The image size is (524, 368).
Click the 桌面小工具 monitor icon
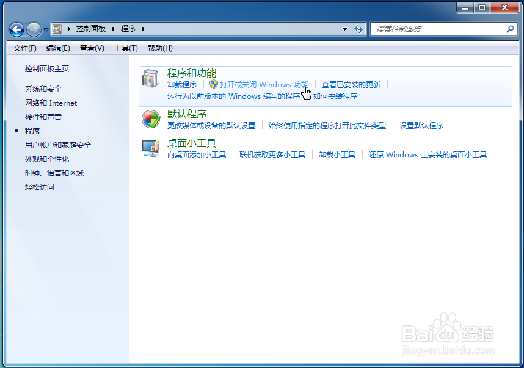[x=151, y=148]
